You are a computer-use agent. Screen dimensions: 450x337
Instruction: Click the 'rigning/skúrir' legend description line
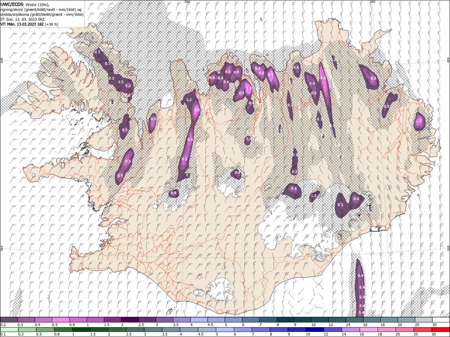coord(41,9)
